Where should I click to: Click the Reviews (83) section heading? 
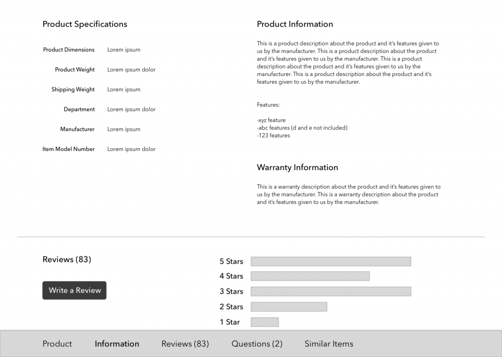[67, 259]
